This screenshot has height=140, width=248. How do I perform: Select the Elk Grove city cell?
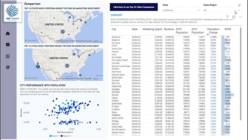(x=116, y=43)
